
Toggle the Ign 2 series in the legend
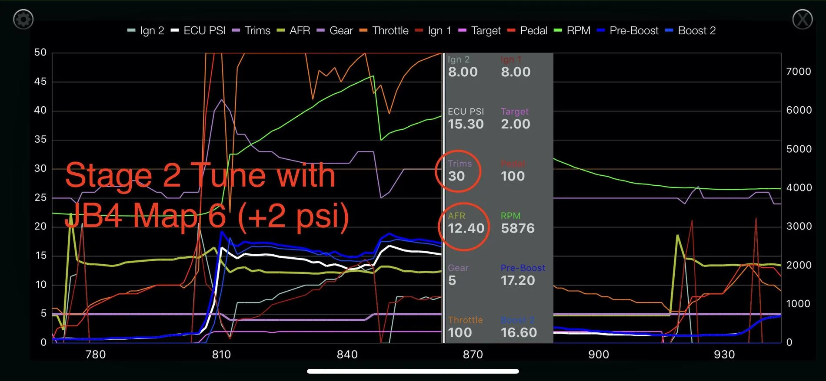(x=146, y=31)
